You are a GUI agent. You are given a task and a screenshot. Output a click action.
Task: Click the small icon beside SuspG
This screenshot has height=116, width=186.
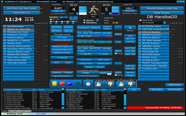point(109,74)
